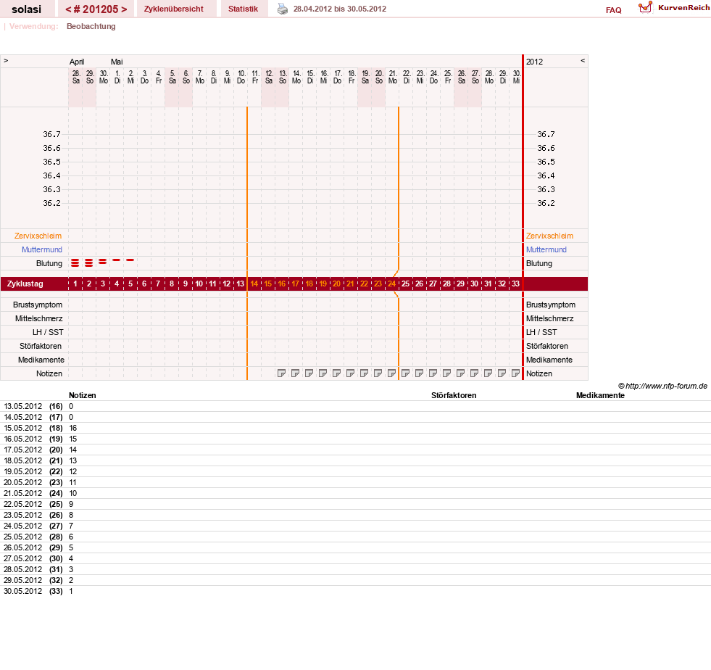The width and height of the screenshot is (711, 670).
Task: Click the right Muttermund row label
Action: coord(546,249)
